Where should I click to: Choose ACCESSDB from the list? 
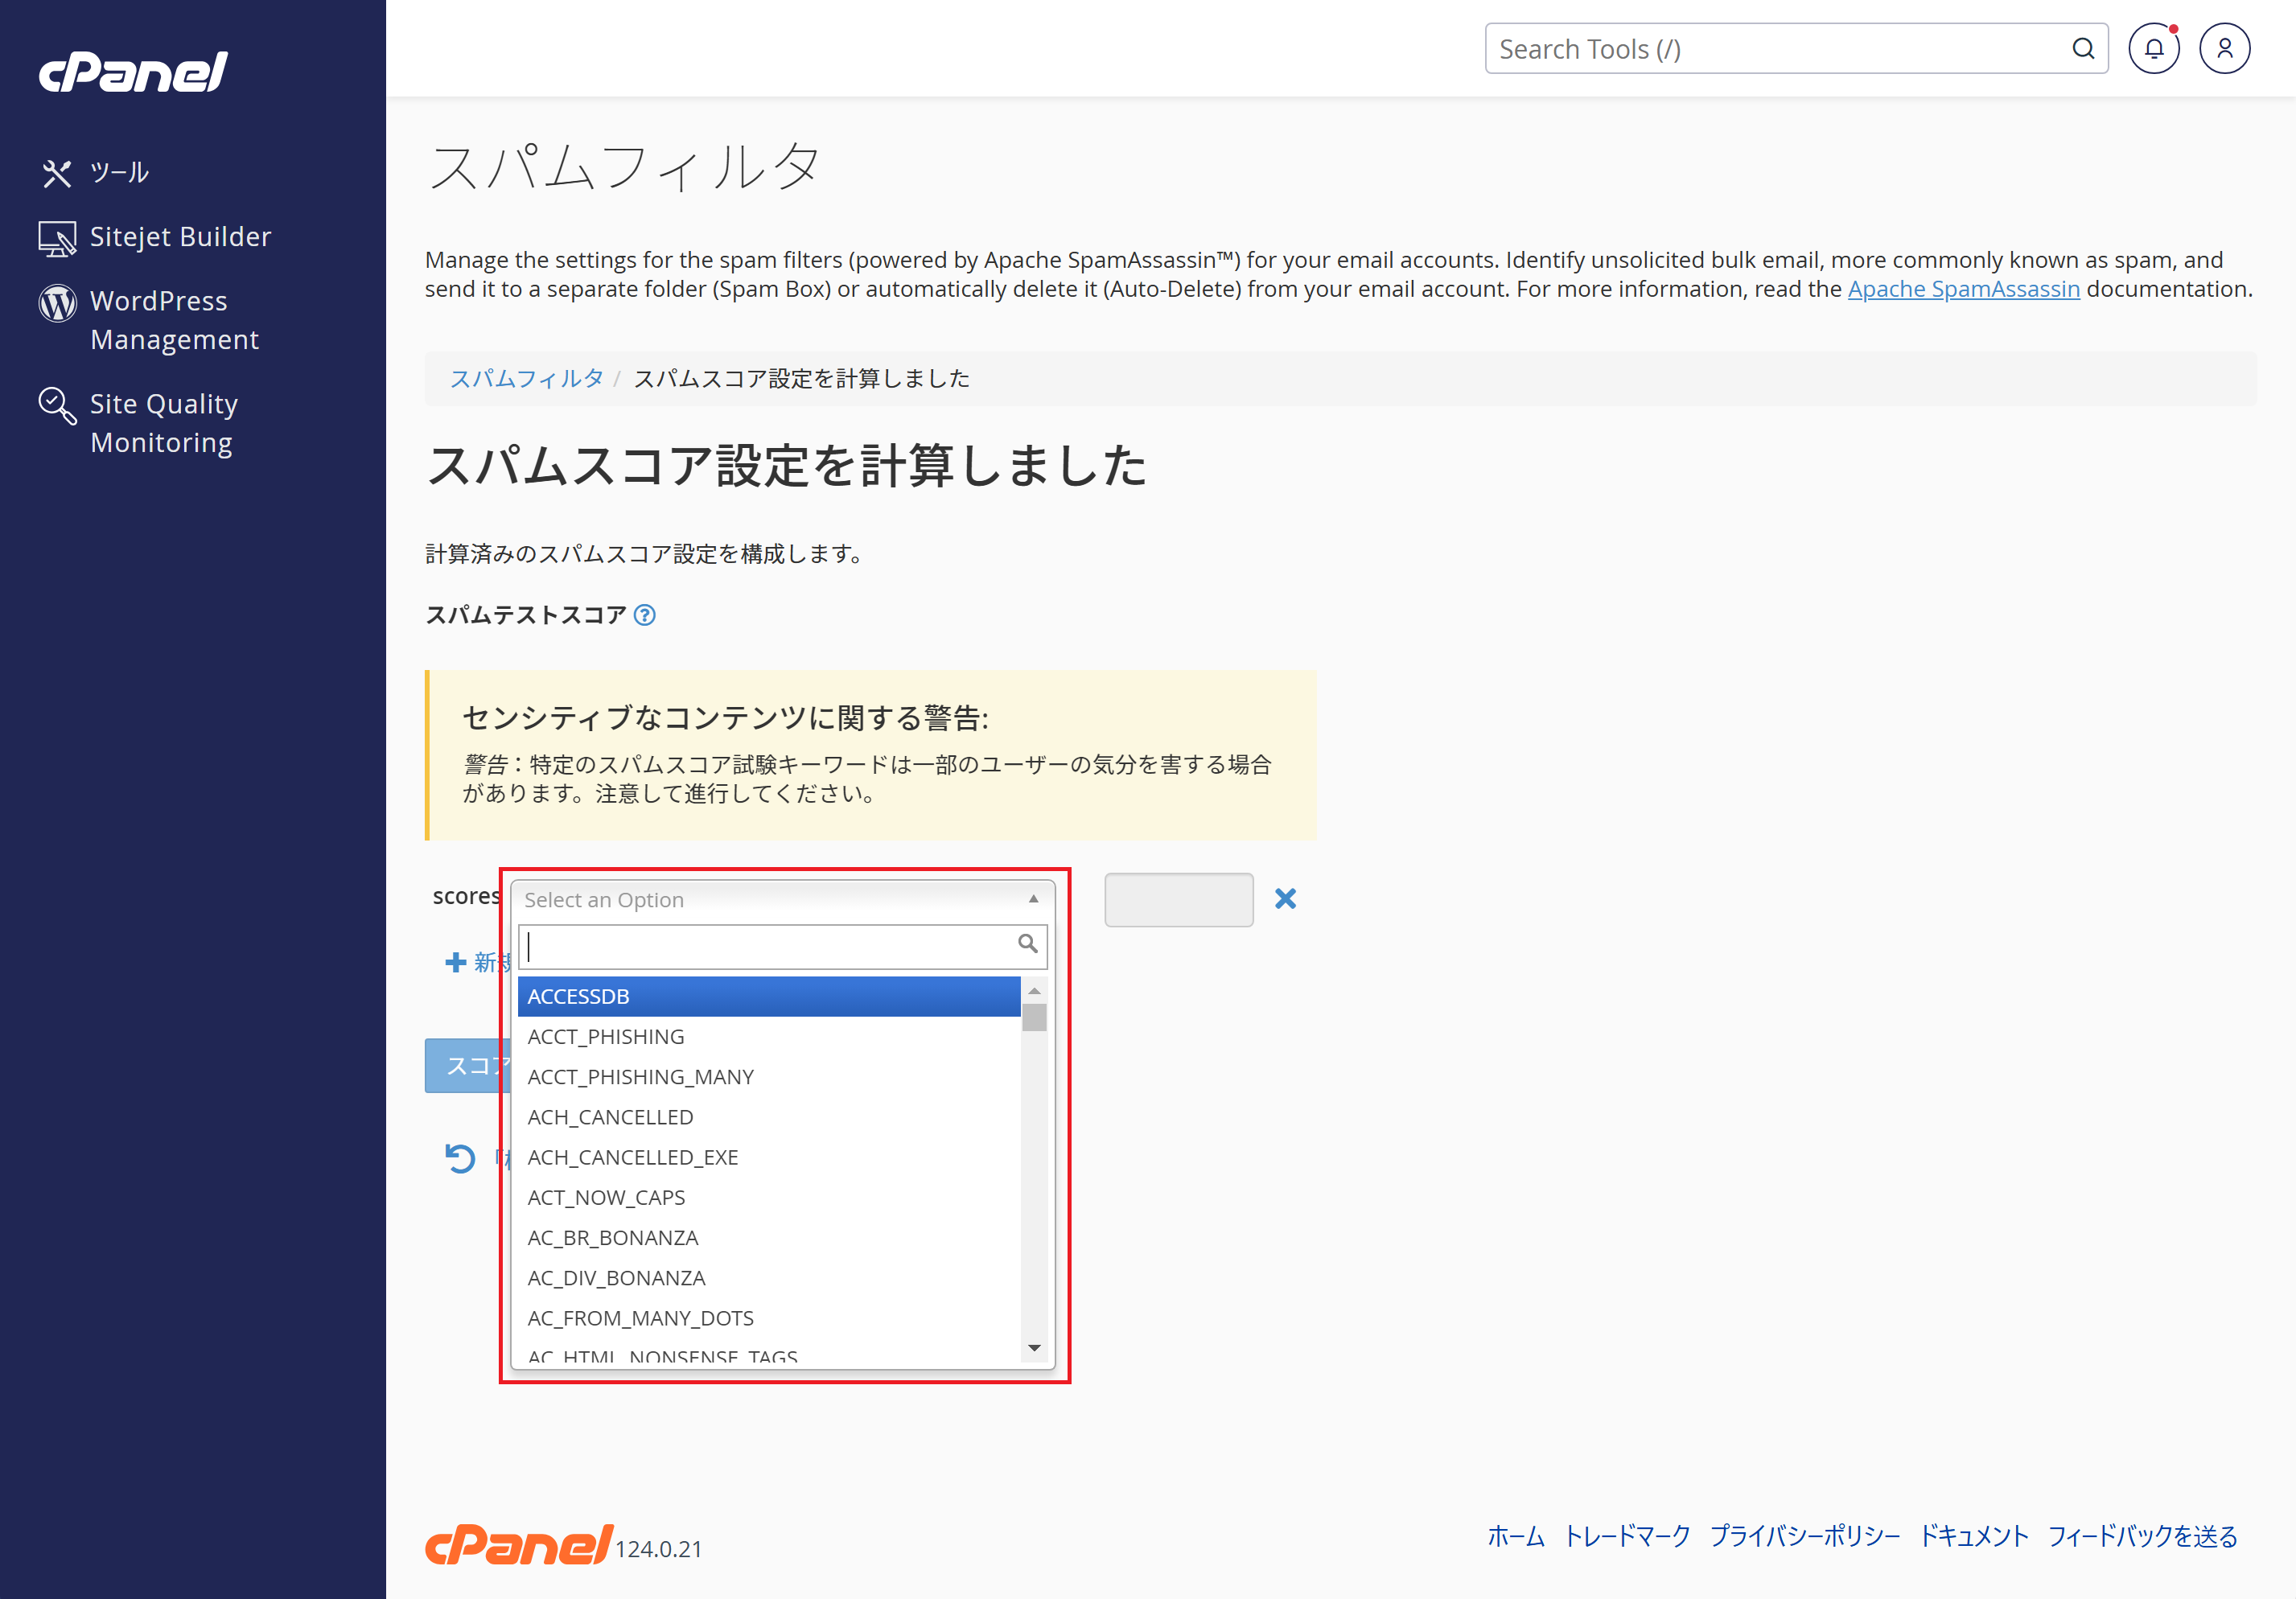point(768,997)
